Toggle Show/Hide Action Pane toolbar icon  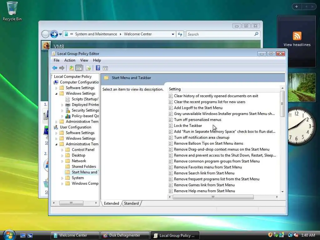(105, 68)
